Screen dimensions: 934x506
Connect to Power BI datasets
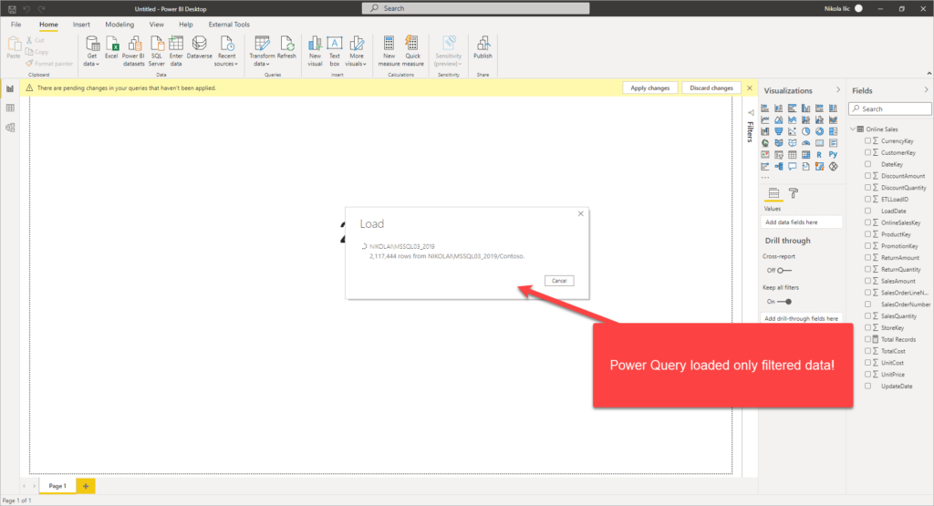[133, 51]
